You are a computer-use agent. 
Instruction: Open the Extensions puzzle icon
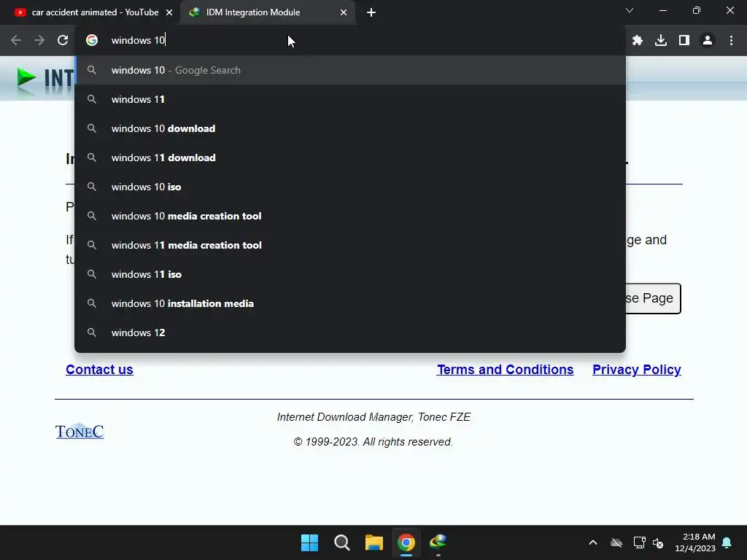tap(638, 41)
